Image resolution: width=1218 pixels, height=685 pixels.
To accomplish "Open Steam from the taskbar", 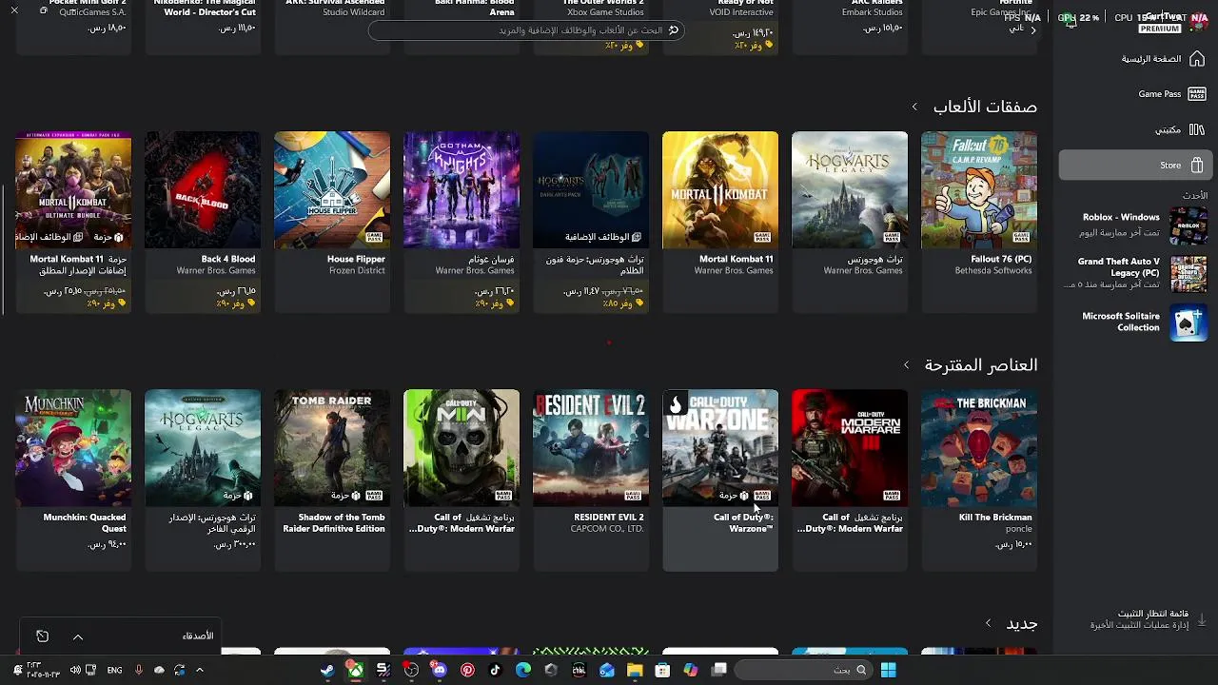I will 327,671.
